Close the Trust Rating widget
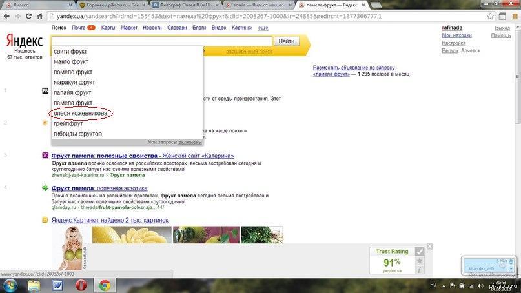521x293 pixels. tap(430, 247)
